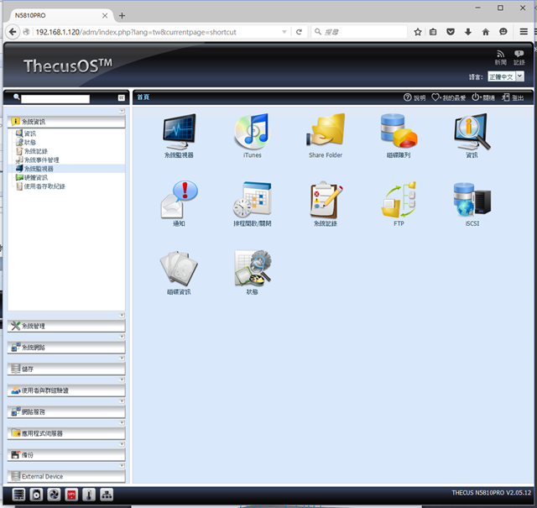Click the 說明 help button
Image resolution: width=537 pixels, height=508 pixels.
coord(414,97)
